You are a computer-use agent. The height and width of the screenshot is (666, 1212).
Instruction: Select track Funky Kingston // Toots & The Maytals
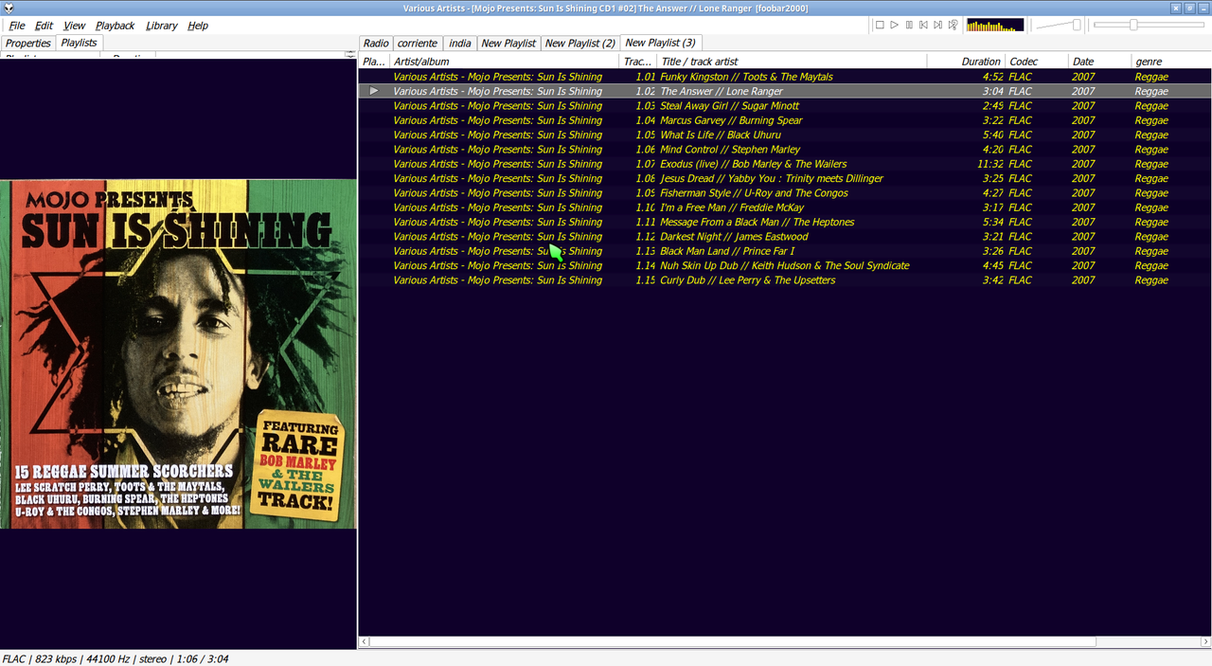tap(784, 77)
